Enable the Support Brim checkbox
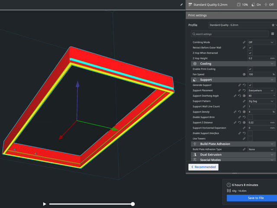This screenshot has height=208, width=277. coord(250,117)
